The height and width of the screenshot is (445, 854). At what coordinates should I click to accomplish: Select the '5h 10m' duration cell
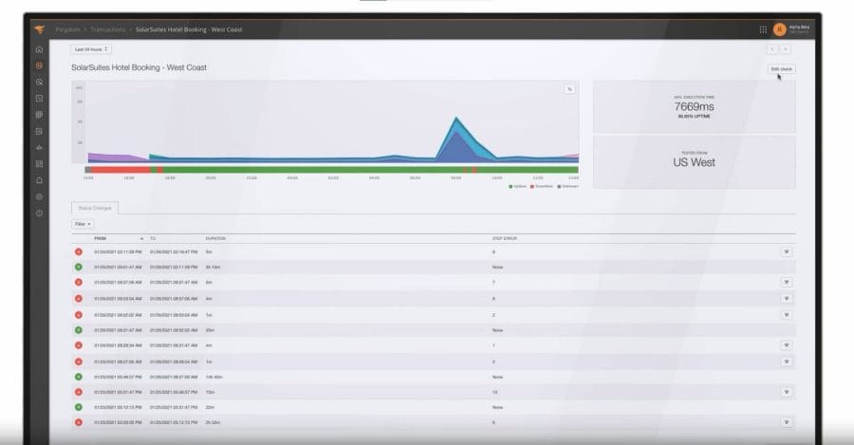(x=213, y=268)
